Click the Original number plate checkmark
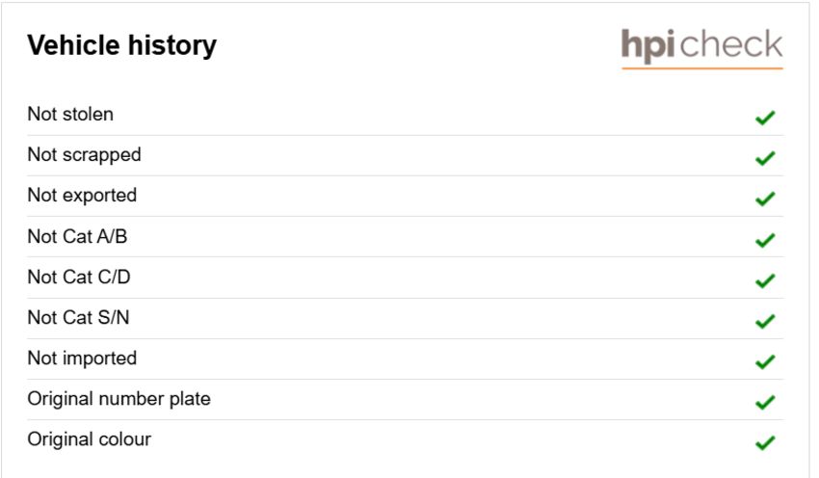Screen dimensions: 819x478 (x=765, y=403)
